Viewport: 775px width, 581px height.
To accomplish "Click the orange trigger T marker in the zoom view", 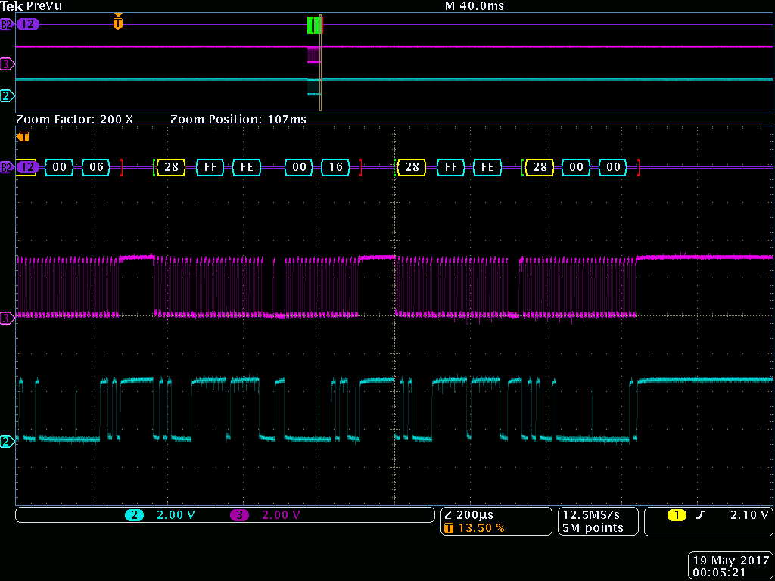I will tap(23, 137).
